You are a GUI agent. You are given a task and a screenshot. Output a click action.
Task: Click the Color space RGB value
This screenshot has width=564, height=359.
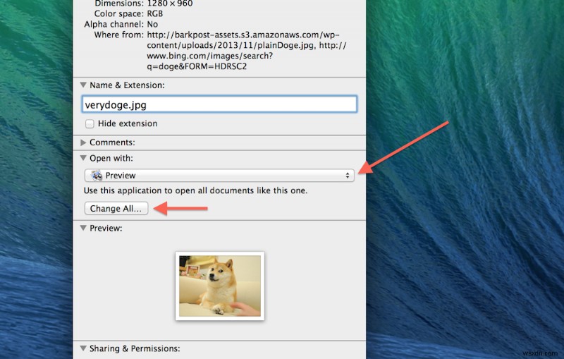pyautogui.click(x=155, y=13)
